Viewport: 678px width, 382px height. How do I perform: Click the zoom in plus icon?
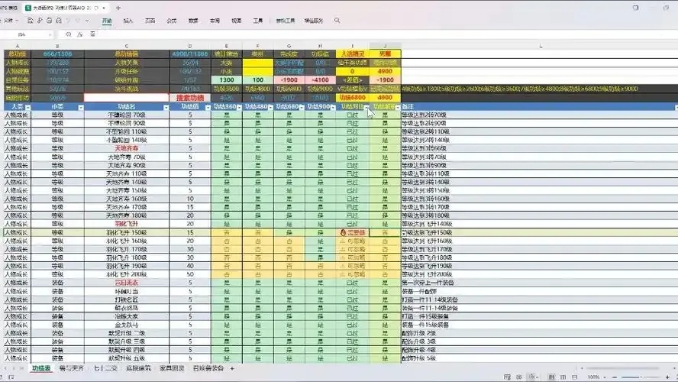pyautogui.click(x=667, y=377)
